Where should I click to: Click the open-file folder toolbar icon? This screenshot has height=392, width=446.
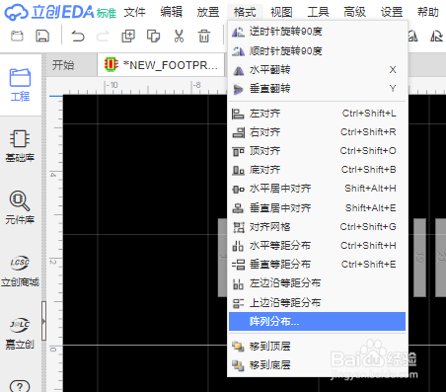(x=17, y=36)
